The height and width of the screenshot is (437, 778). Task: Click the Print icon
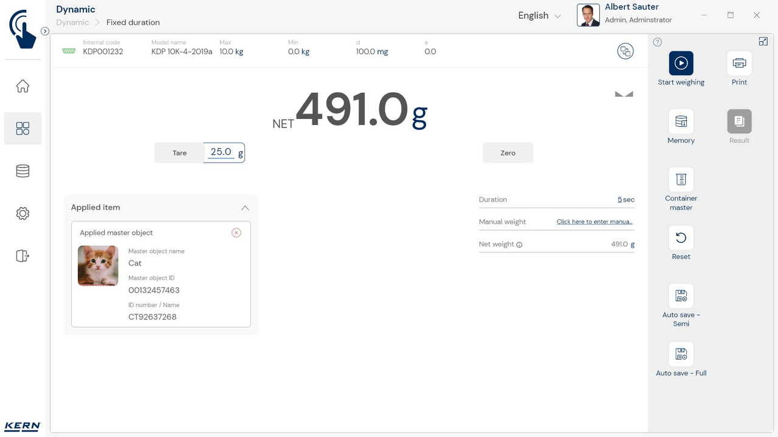[739, 63]
